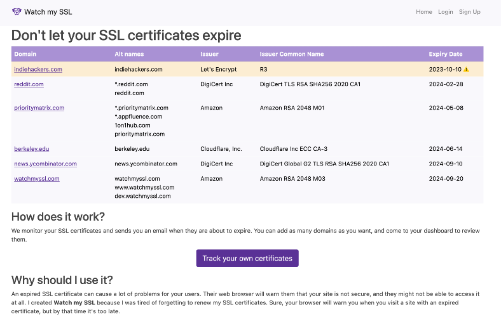
Task: Click the Issuer Common Name column header
Action: (x=292, y=54)
